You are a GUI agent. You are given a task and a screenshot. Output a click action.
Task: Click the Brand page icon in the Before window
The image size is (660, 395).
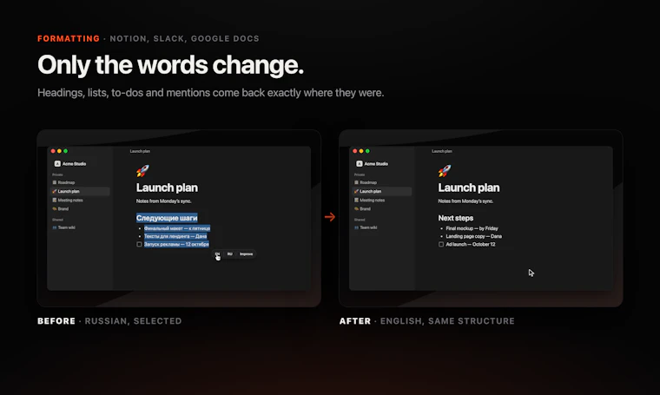click(55, 208)
